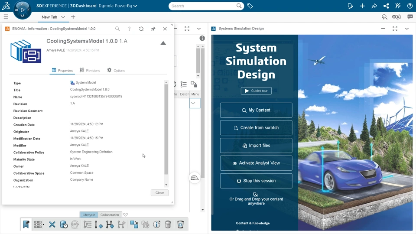The height and width of the screenshot is (234, 416).
Task: Click the top bar Search field
Action: [203, 6]
